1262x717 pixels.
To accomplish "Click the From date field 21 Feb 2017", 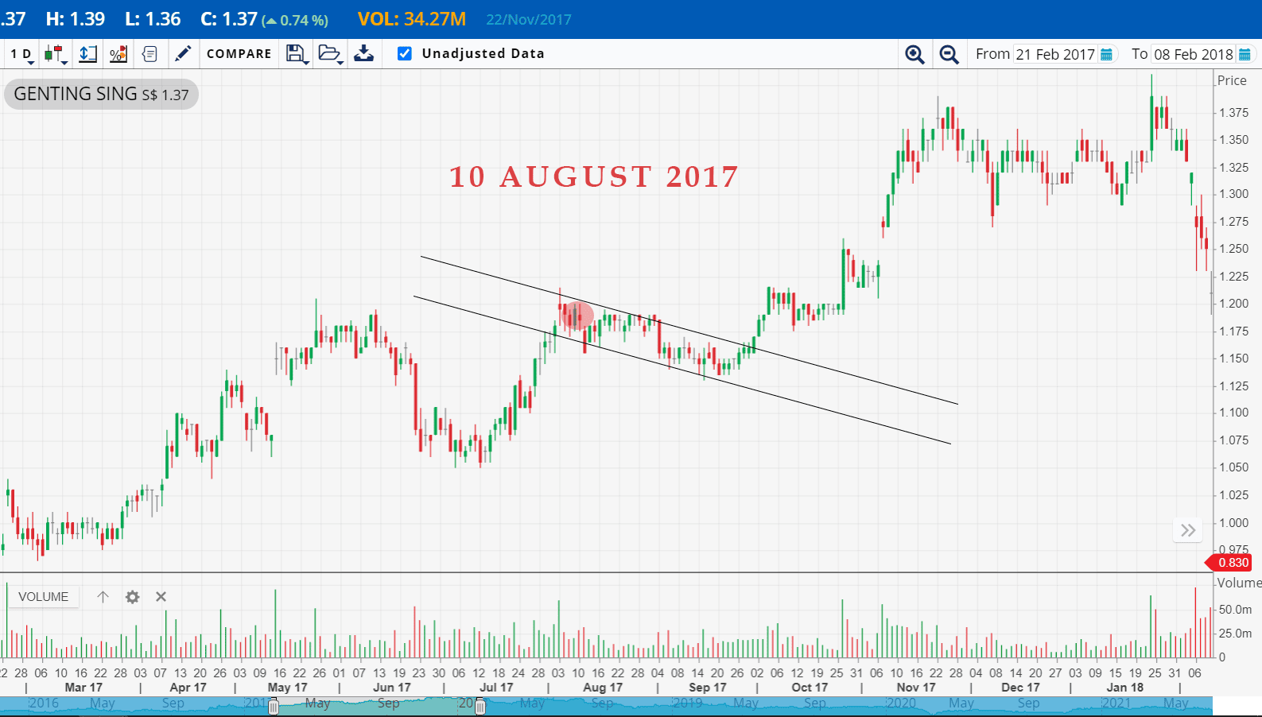I will point(1054,54).
